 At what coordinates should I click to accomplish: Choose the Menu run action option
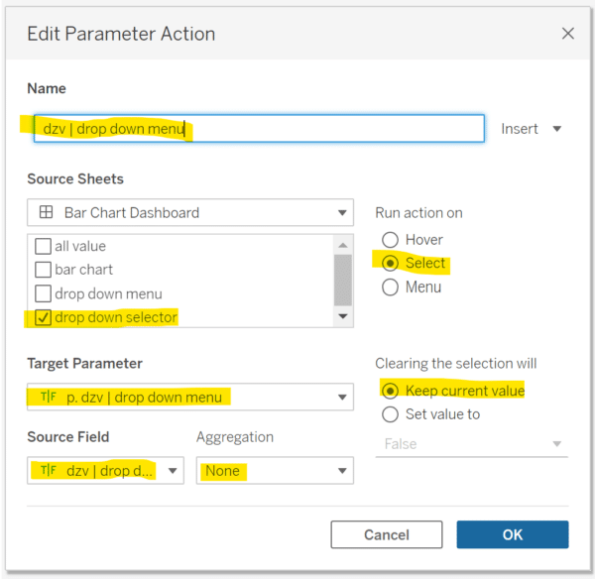[390, 288]
